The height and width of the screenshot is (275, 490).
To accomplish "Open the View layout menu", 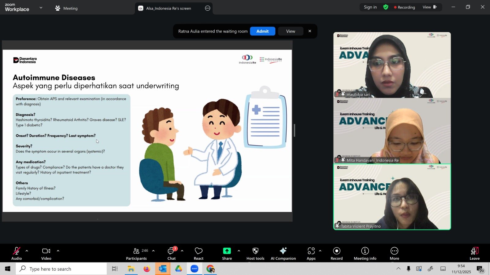I will pyautogui.click(x=429, y=7).
